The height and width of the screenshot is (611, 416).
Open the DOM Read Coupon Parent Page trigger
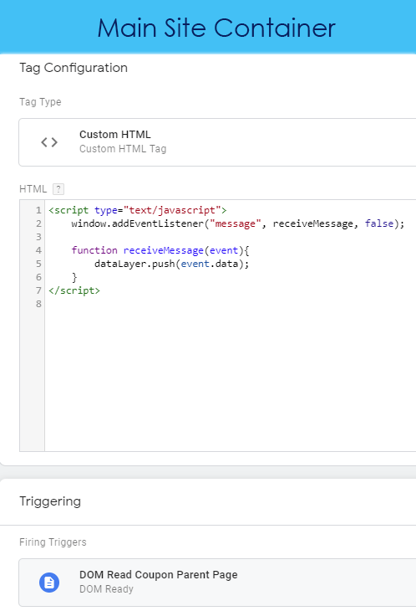217,583
